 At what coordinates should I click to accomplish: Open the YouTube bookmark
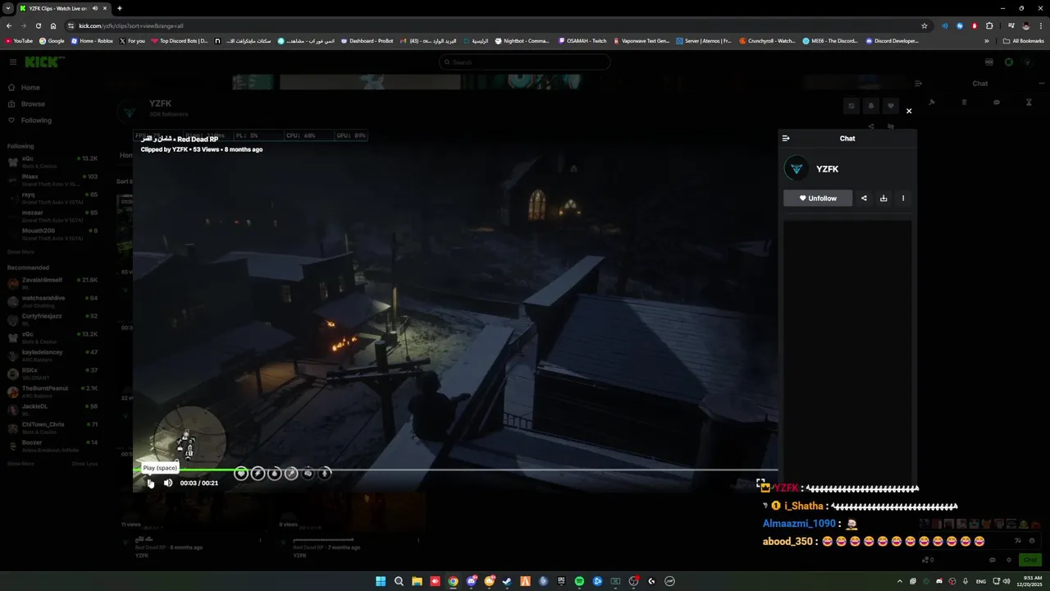pyautogui.click(x=20, y=41)
